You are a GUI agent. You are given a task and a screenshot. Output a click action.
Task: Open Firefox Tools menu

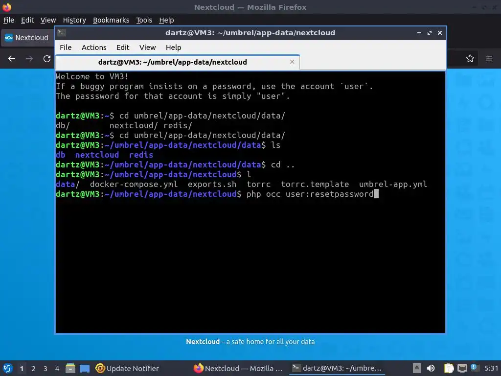click(x=144, y=20)
